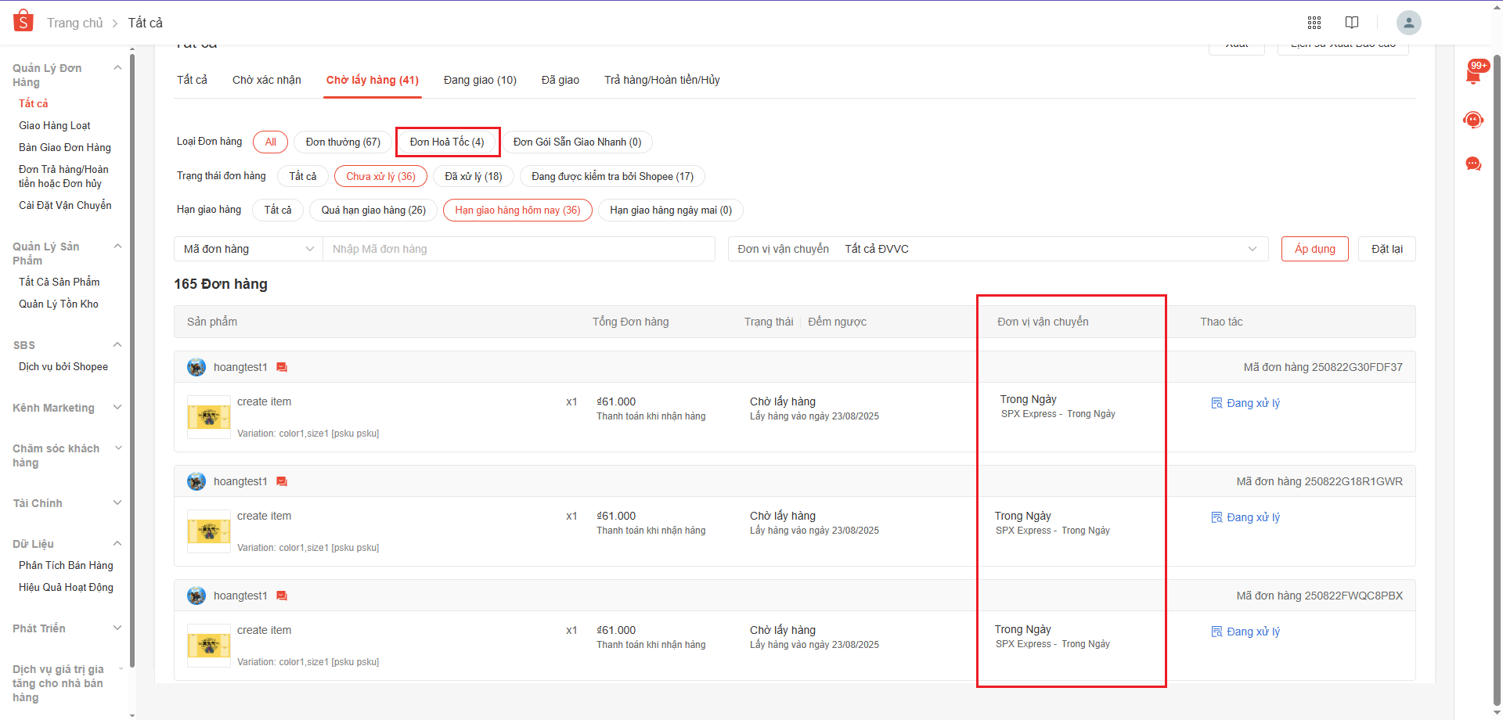Click the Nhập Mã đơn hàng input field
The width and height of the screenshot is (1503, 720).
[x=518, y=249]
